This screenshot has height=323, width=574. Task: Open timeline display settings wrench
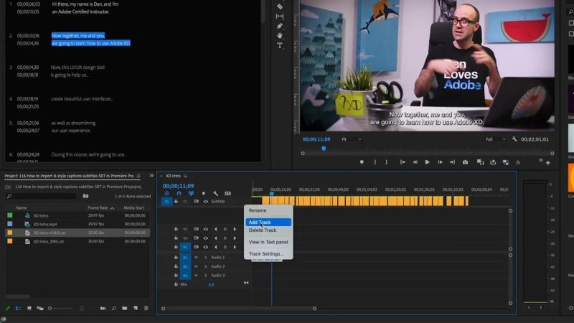click(x=216, y=193)
